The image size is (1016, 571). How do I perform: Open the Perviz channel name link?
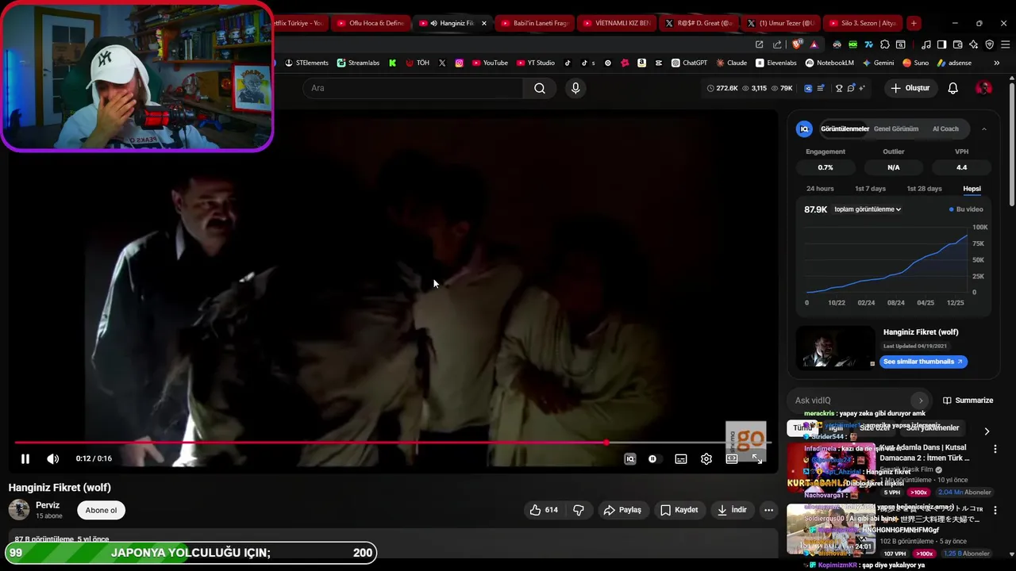48,505
